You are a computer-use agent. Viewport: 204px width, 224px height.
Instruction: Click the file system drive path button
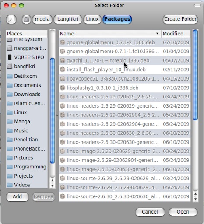point(26,19)
